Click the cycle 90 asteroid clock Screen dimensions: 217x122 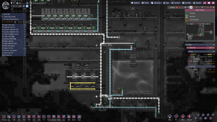[x=6, y=6]
